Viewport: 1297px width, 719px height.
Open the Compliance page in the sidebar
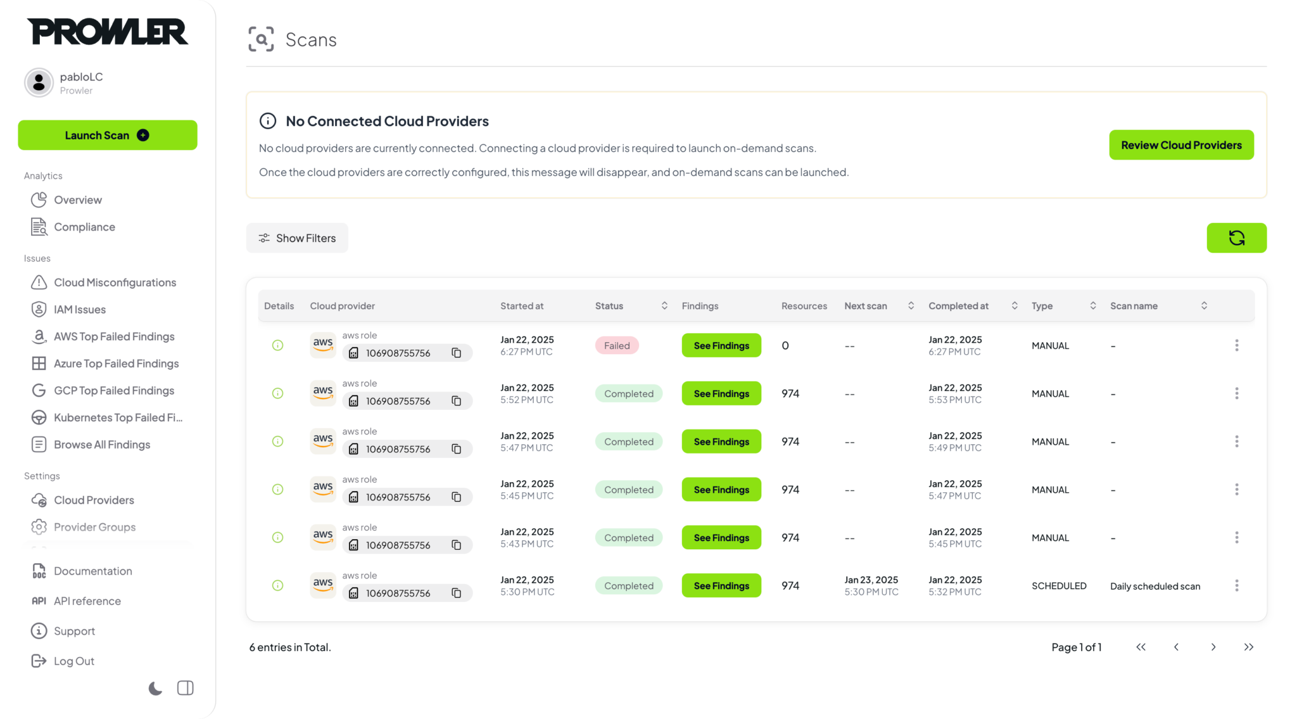pos(84,227)
